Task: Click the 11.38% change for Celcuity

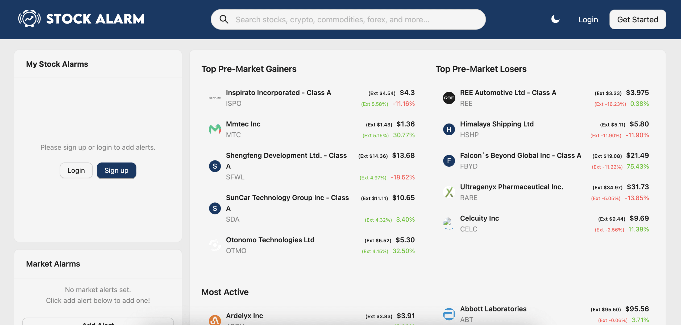Action: point(638,229)
